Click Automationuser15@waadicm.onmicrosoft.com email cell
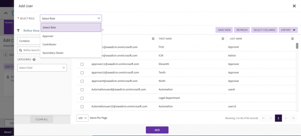This screenshot has height=136, width=301. click(119, 106)
